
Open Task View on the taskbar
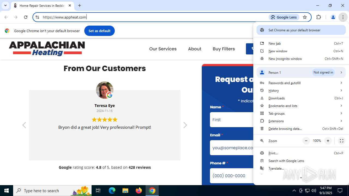pos(98,191)
